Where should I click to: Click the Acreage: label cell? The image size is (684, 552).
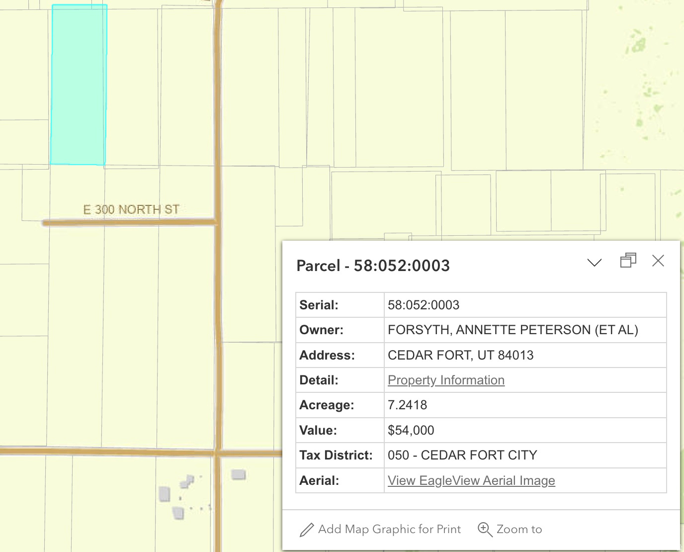coord(340,405)
